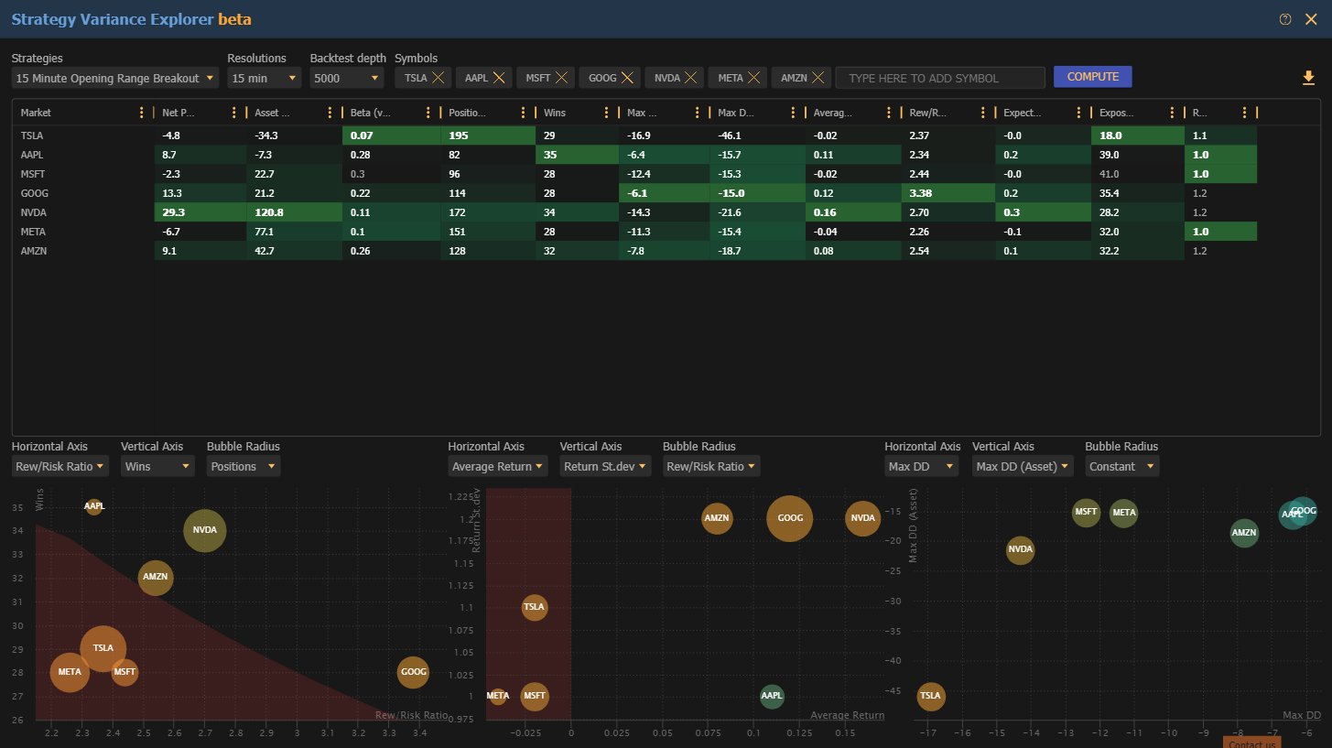Click the 195 positions cell for TSLA
The width and height of the screenshot is (1332, 748).
pos(487,135)
